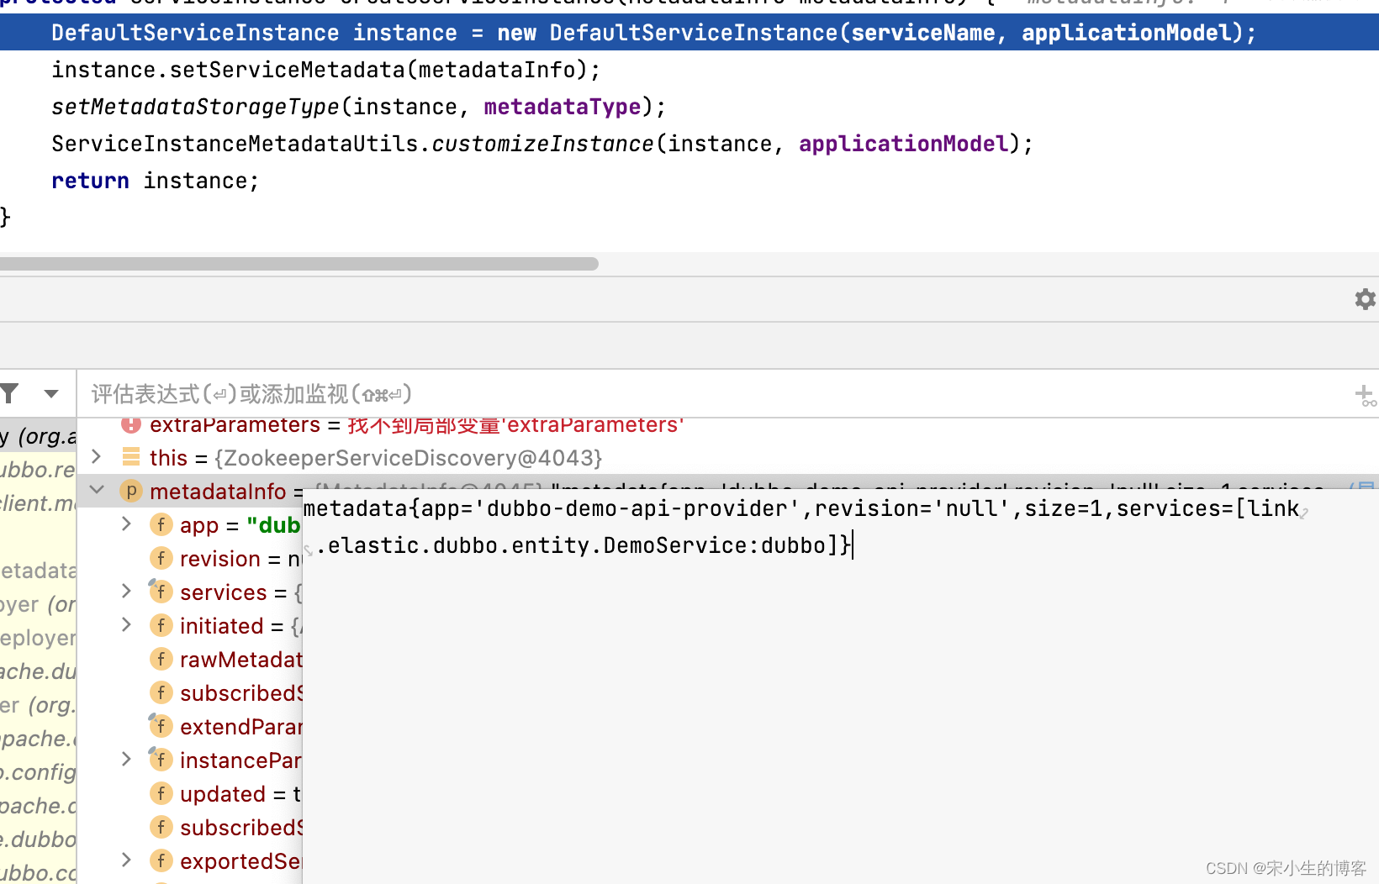
Task: Expand the services field node
Action: (x=127, y=592)
